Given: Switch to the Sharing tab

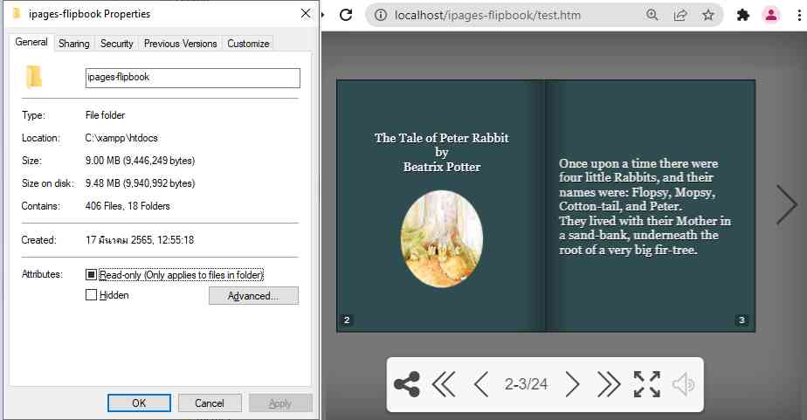Looking at the screenshot, I should (x=74, y=44).
